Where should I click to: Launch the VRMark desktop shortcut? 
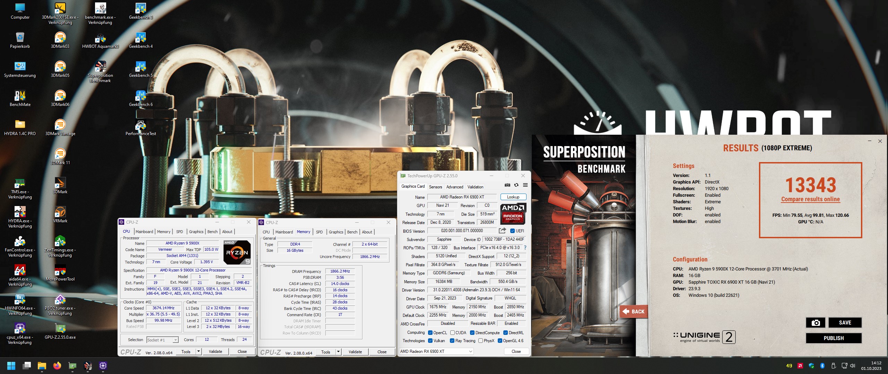60,215
